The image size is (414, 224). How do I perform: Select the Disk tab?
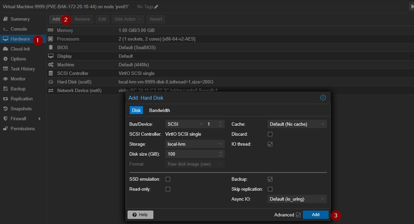(x=136, y=111)
